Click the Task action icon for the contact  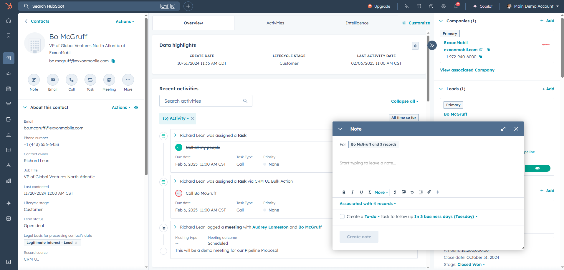coord(90,80)
